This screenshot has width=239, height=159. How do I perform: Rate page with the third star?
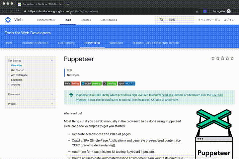point(222,58)
